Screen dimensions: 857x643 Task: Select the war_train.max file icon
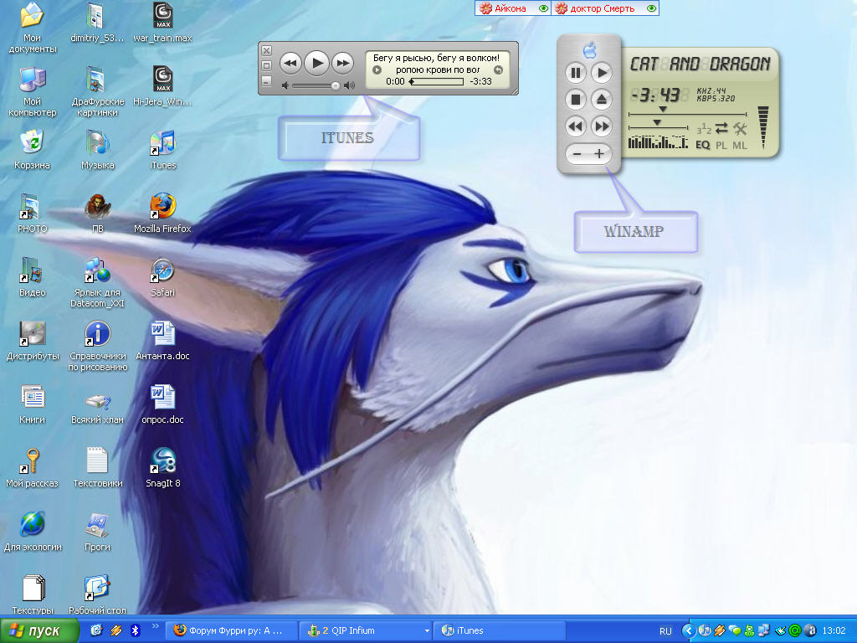tap(162, 23)
